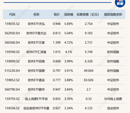Click change value 4.72%
The width and height of the screenshot is (130, 113).
(69, 42)
